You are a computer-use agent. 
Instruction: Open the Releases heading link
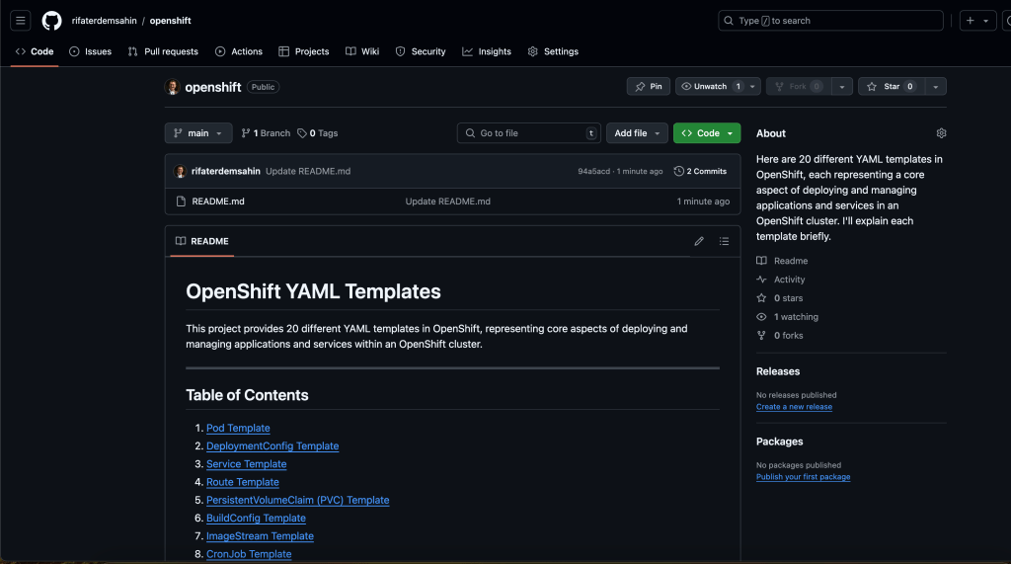[778, 371]
